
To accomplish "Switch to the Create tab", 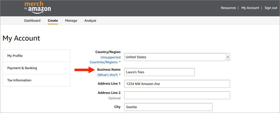I will click(x=53, y=21).
